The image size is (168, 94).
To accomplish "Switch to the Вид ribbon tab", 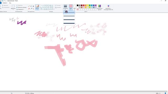I will pyautogui.click(x=10, y=3).
